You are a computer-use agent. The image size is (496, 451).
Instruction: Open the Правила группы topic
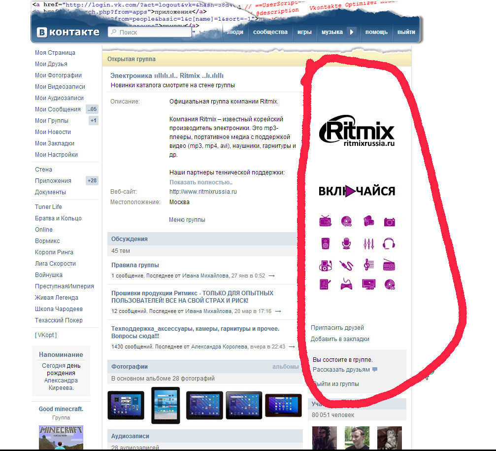[x=135, y=265]
